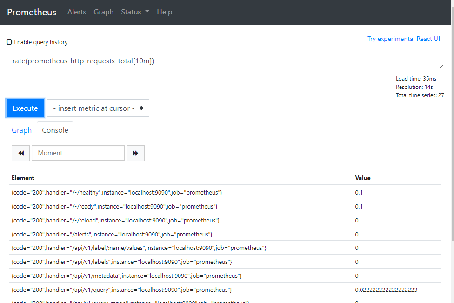Select the Console tab

pyautogui.click(x=55, y=130)
